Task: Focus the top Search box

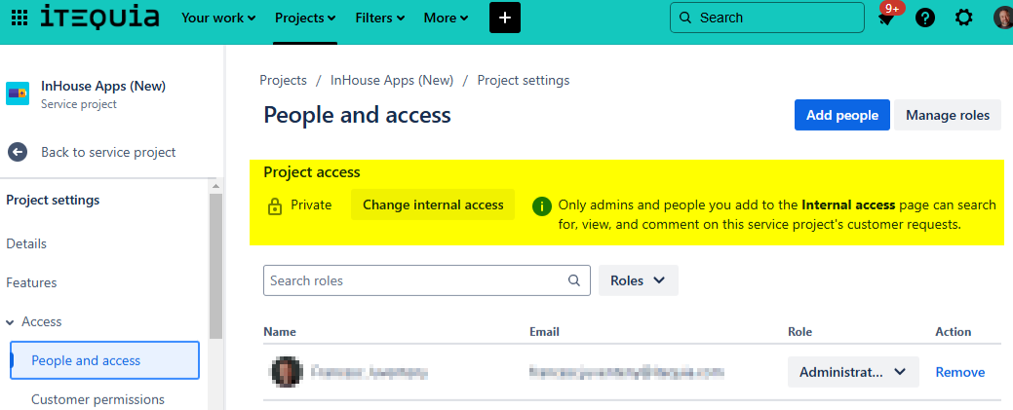Action: click(767, 18)
